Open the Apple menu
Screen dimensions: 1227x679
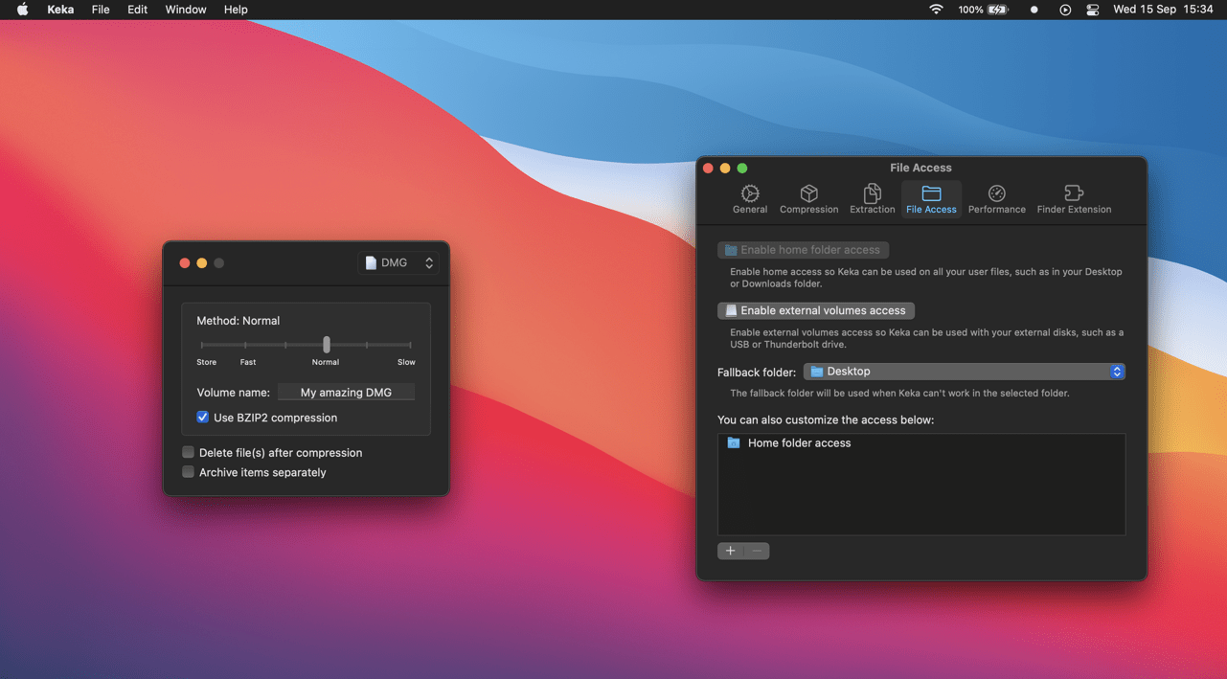click(x=22, y=10)
